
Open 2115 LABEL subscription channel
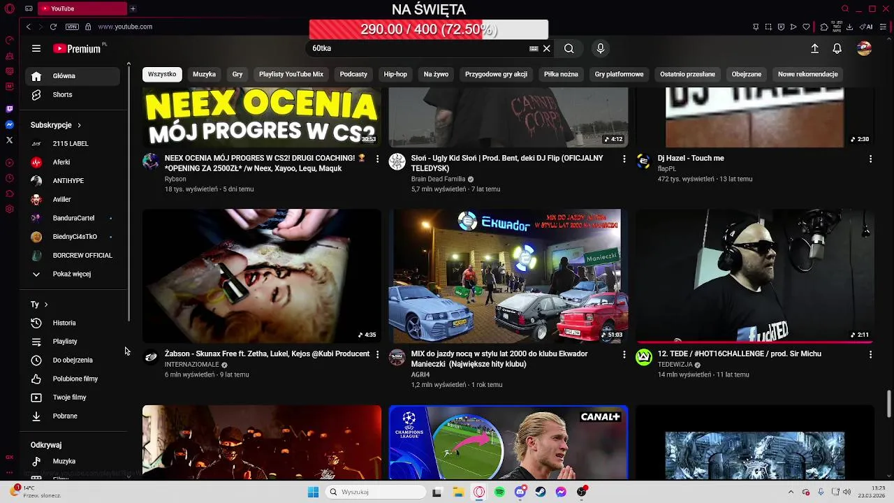pyautogui.click(x=72, y=144)
